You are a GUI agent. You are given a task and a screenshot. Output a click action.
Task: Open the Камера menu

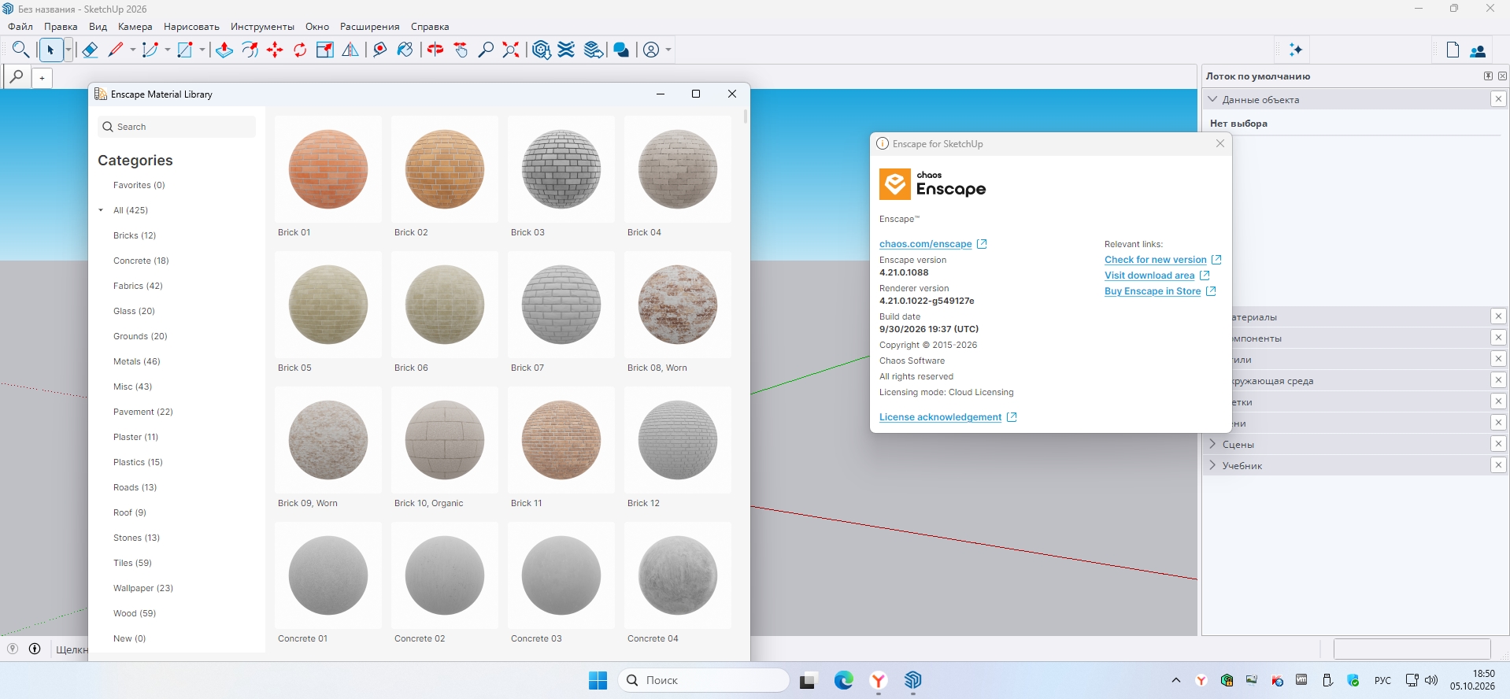point(135,27)
